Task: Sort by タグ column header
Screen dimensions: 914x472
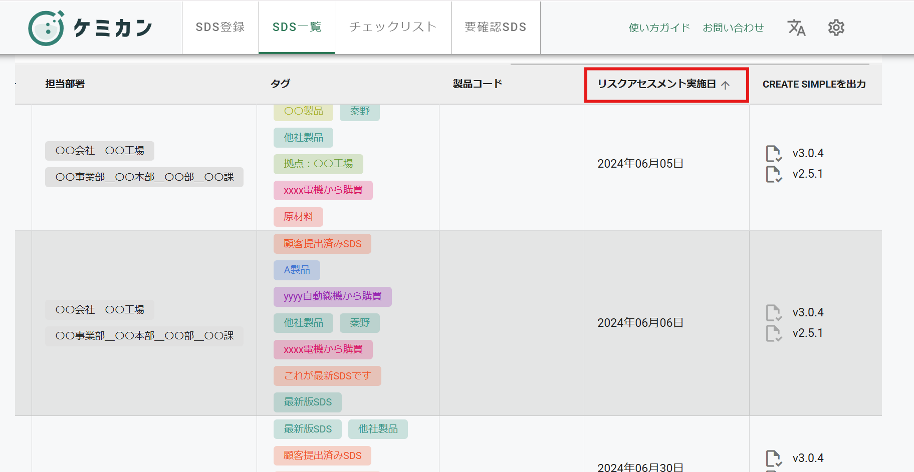Action: pos(280,84)
